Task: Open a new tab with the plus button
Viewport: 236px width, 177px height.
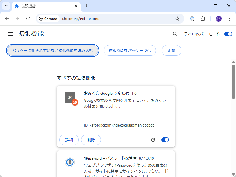Action: (86, 6)
